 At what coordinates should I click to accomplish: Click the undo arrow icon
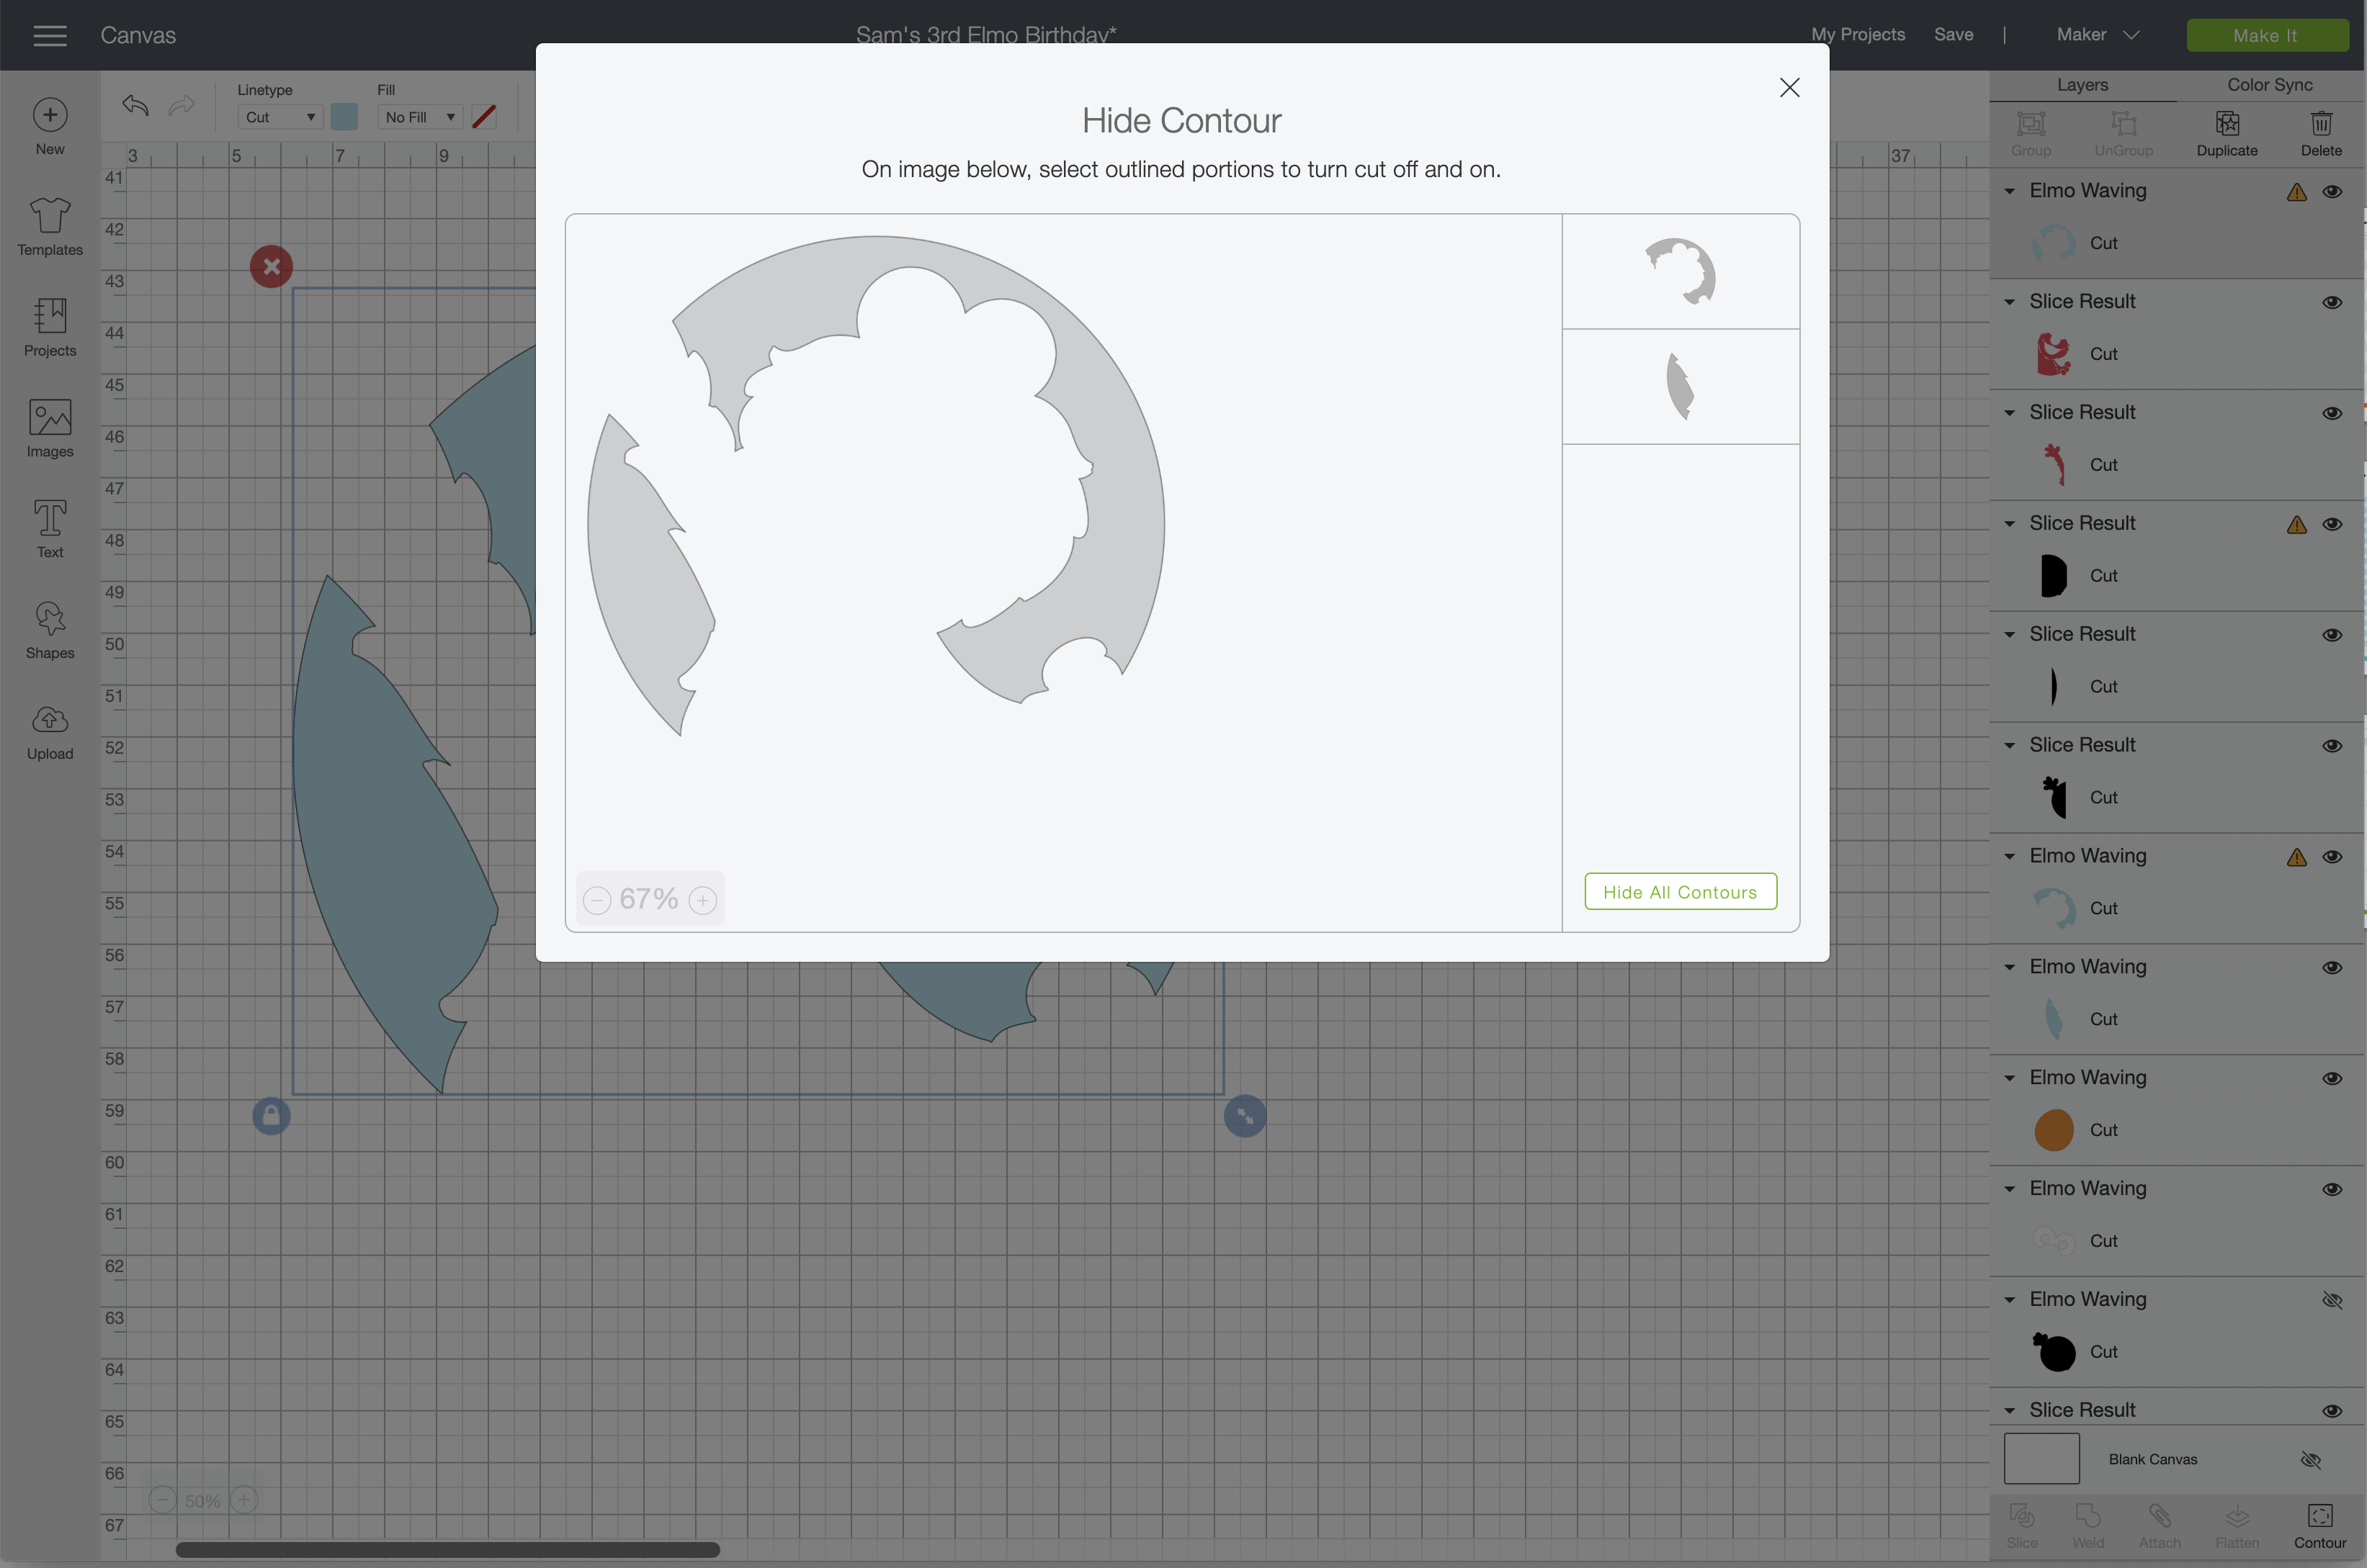tap(135, 106)
